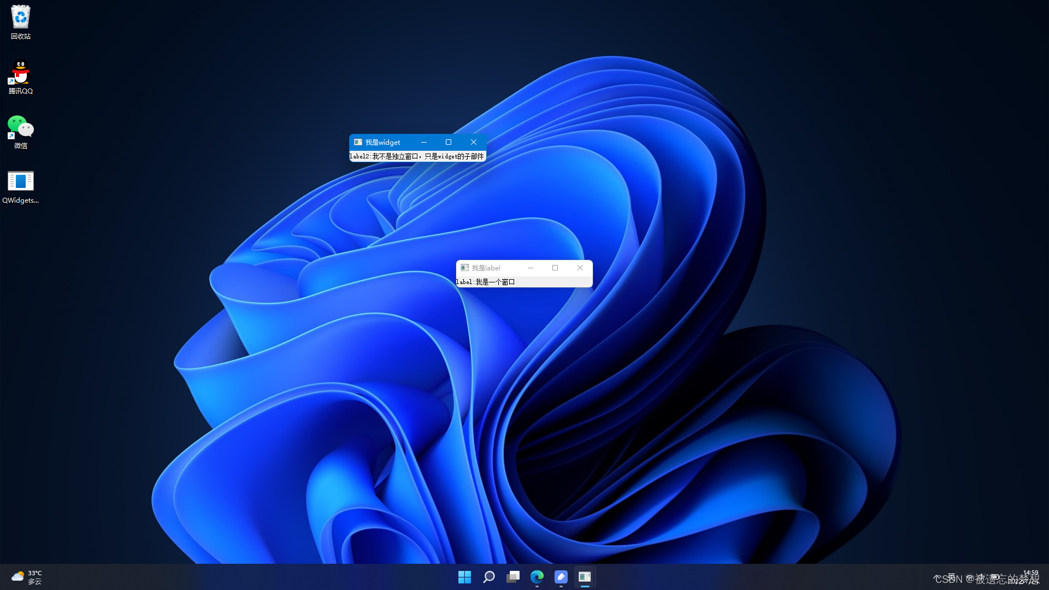Viewport: 1049px width, 590px height.
Task: Select the QWidgets desktop file icon
Action: [21, 187]
